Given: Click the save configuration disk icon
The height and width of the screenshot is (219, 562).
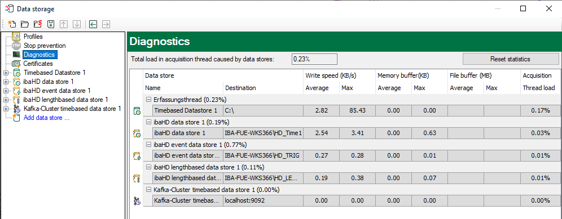Looking at the screenshot, I should coord(51,24).
